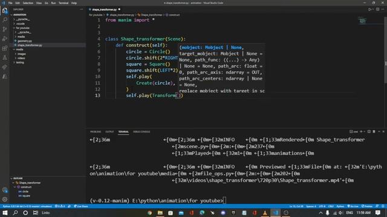Open CRLF end of line selector
Screen dimensions: 387x217
pos(331,206)
